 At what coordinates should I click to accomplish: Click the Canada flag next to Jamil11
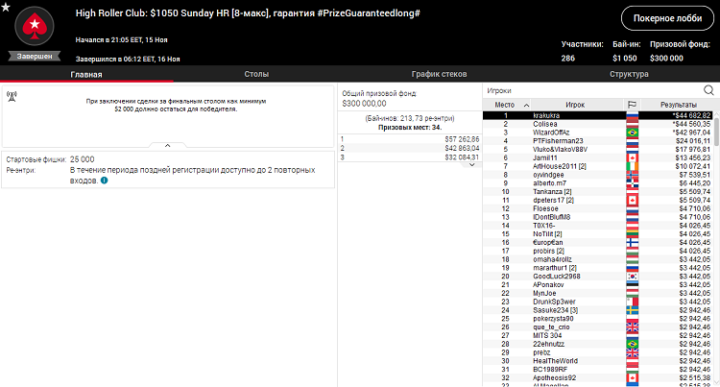point(632,157)
